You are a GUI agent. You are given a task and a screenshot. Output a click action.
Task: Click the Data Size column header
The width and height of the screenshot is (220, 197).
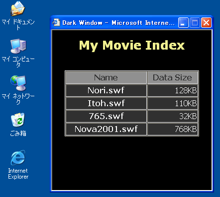click(173, 77)
